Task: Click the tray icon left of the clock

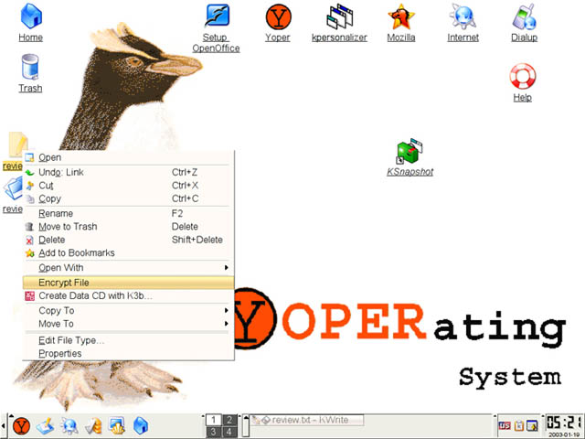Action: tap(532, 425)
